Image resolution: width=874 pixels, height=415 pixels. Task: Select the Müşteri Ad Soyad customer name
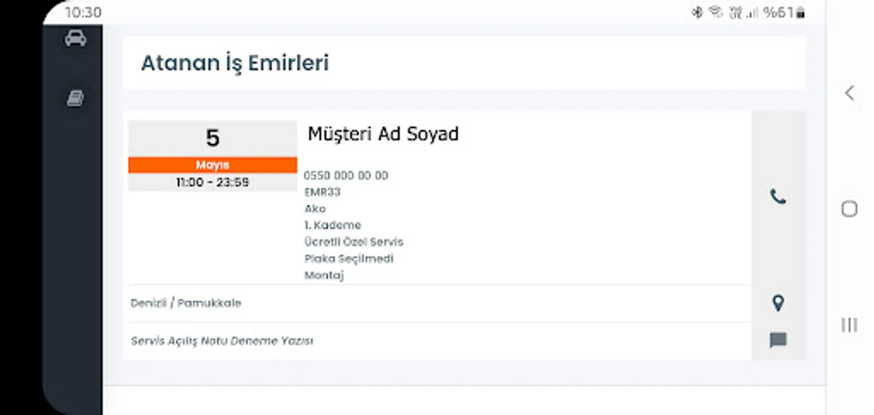pyautogui.click(x=383, y=134)
